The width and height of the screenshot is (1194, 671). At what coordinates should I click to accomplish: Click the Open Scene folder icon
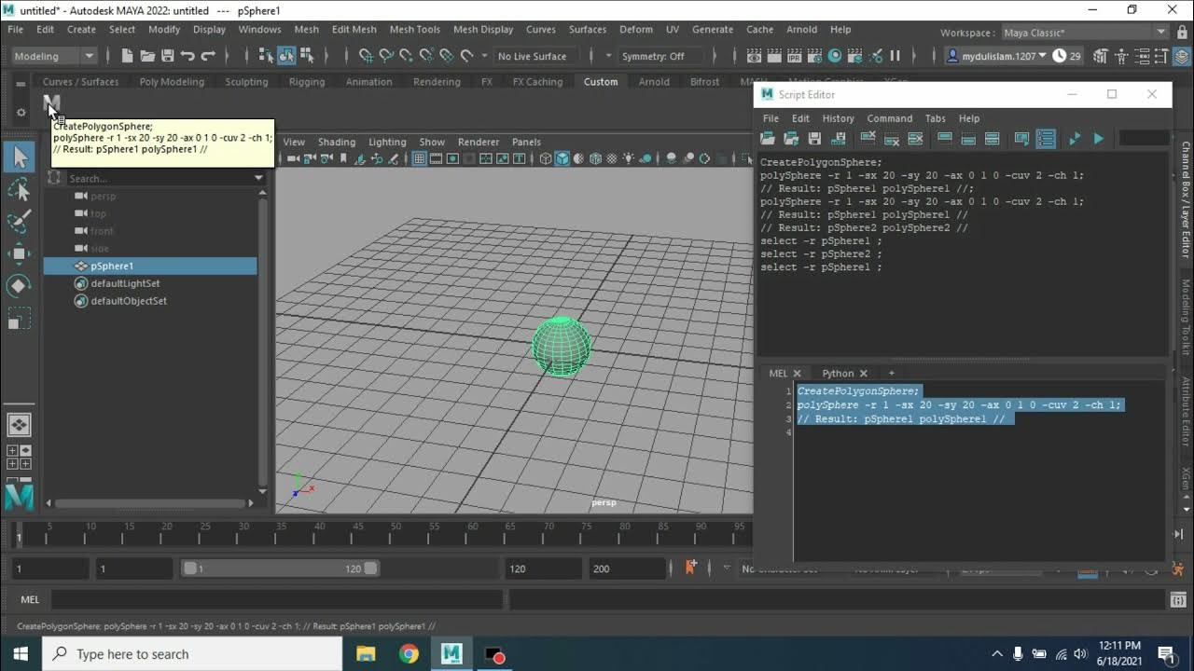click(147, 56)
